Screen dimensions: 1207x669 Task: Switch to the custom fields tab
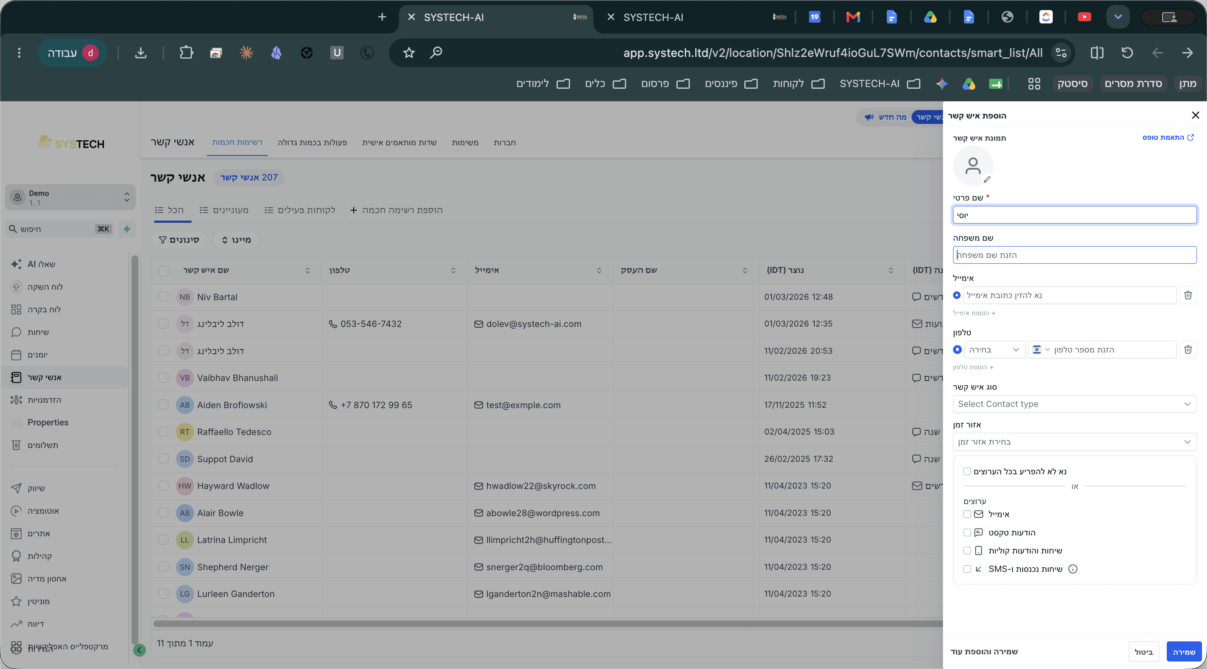(x=399, y=142)
